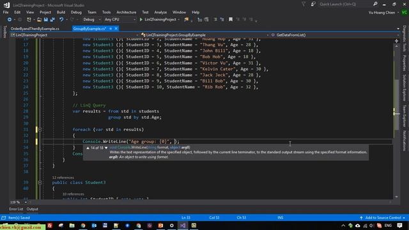The image size is (409, 230).
Task: Click the comment out selection icon
Action: [215, 20]
